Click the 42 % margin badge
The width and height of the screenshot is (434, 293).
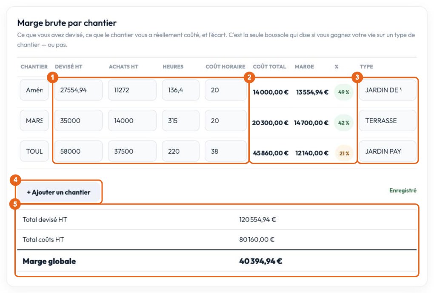coord(343,123)
